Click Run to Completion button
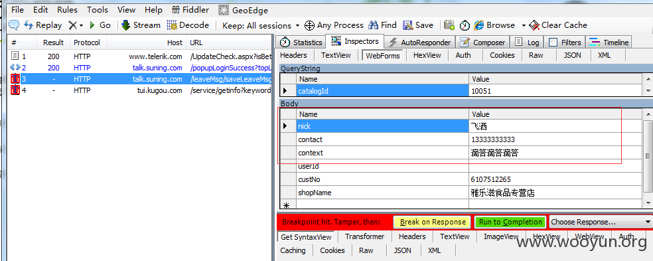Image resolution: width=653 pixels, height=261 pixels. click(x=510, y=222)
